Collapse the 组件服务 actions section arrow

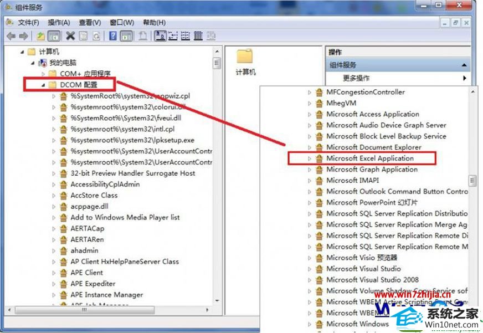pos(464,65)
